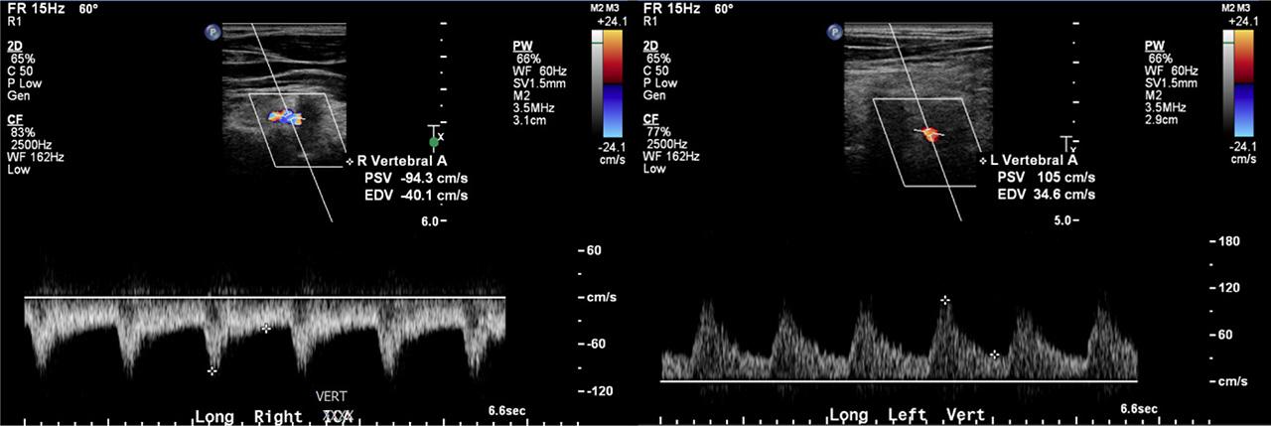Click the color Doppler velocity bar in the L Vertebral panel
Image resolution: width=1271 pixels, height=426 pixels.
[1246, 83]
